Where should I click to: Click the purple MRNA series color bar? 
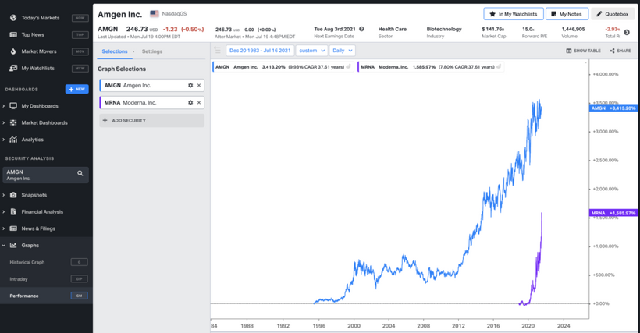point(101,103)
